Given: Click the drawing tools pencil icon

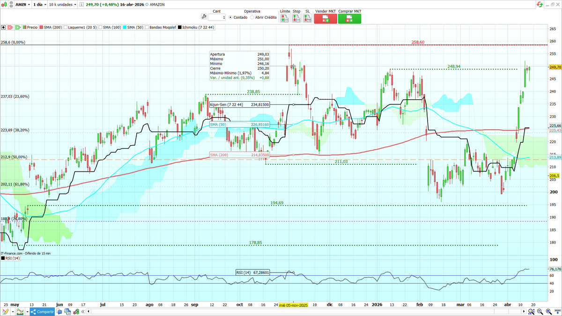Looking at the screenshot, I should coord(6,311).
